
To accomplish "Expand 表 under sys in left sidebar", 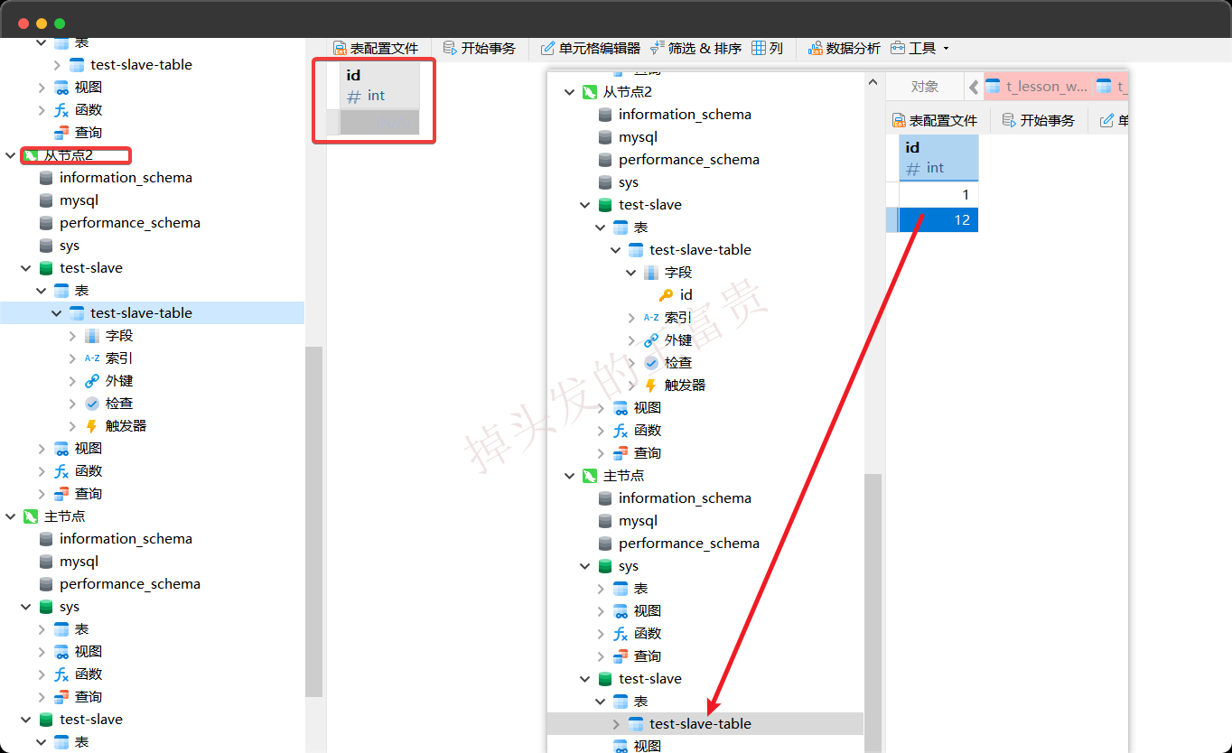I will click(42, 629).
